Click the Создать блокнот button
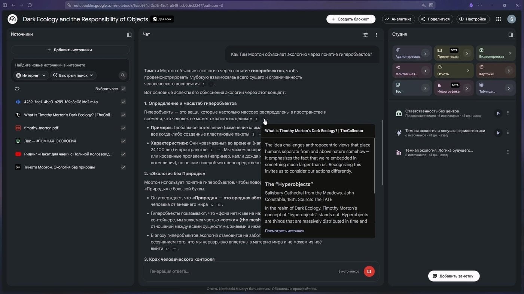 pyautogui.click(x=351, y=19)
